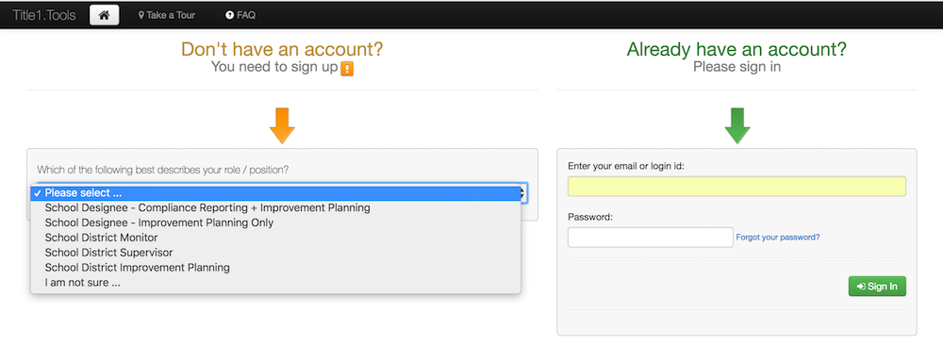Image resolution: width=943 pixels, height=346 pixels.
Task: Select the checked 'Please select ...' option
Action: 275,193
